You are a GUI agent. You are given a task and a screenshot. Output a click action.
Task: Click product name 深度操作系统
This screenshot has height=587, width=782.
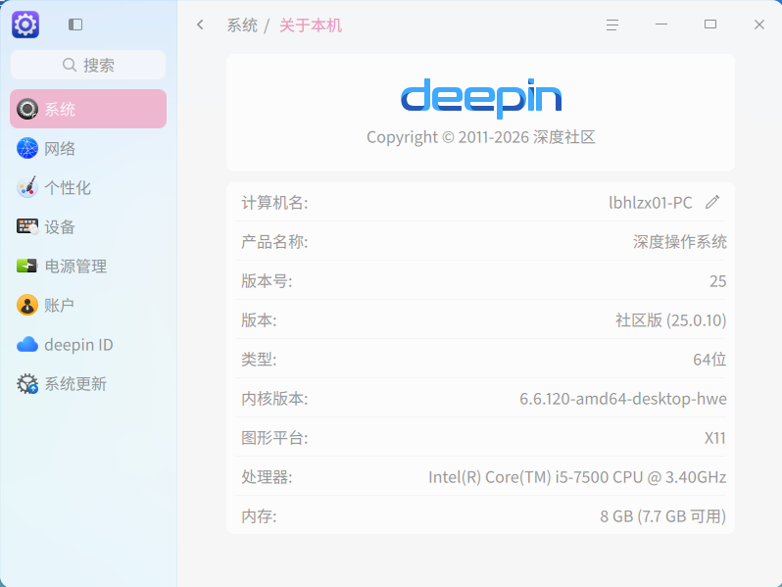pos(680,242)
